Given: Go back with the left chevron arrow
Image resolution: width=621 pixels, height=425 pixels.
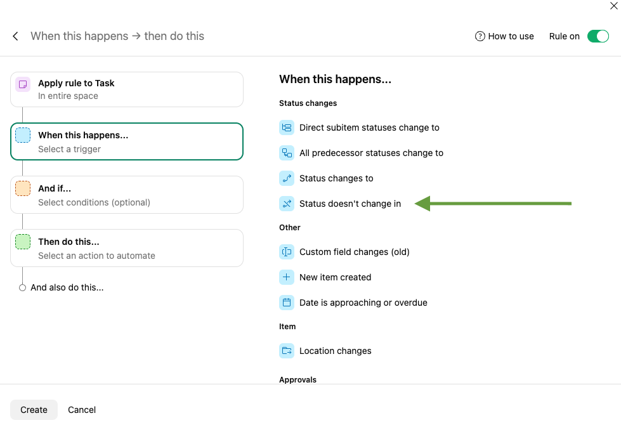Looking at the screenshot, I should coord(15,36).
